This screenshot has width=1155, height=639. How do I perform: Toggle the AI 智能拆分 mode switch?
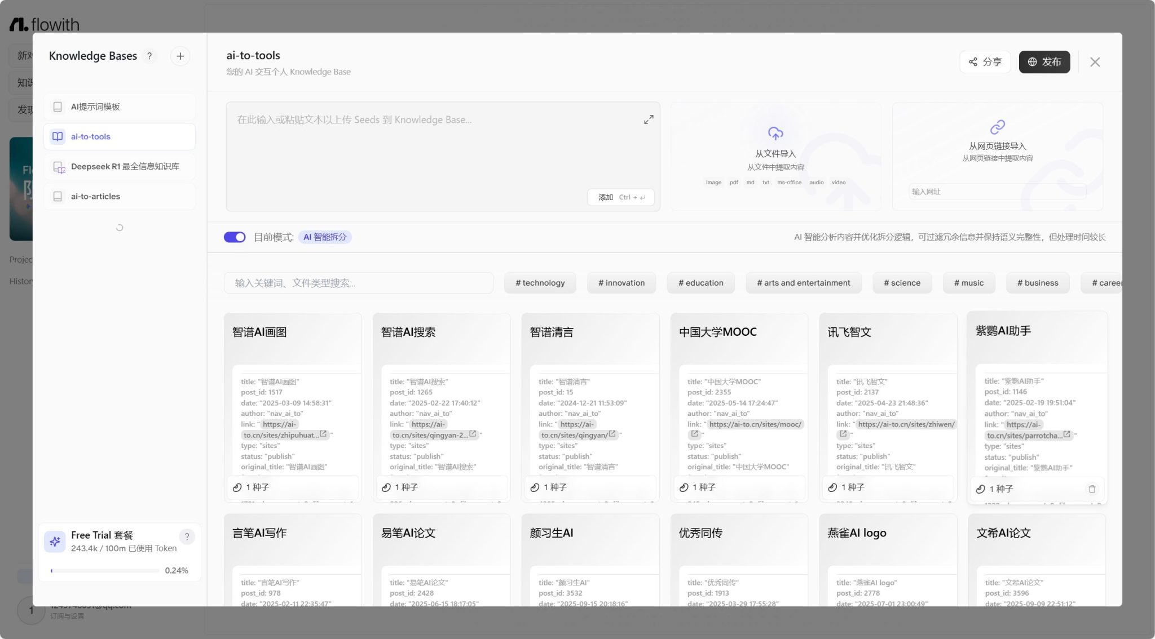coord(235,237)
